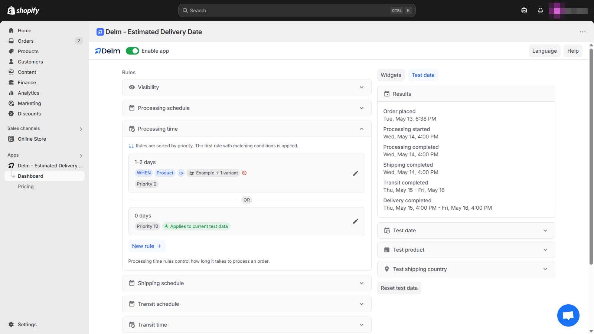Image resolution: width=594 pixels, height=334 pixels.
Task: Click the Settings gear icon
Action: pyautogui.click(x=11, y=324)
